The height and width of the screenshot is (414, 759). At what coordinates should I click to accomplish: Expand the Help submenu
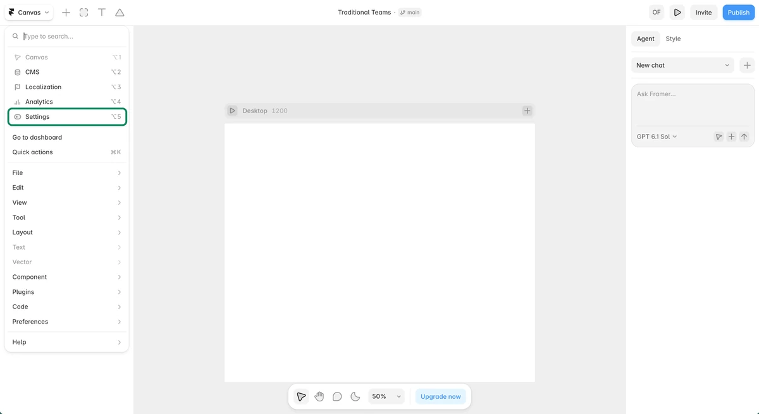point(66,342)
